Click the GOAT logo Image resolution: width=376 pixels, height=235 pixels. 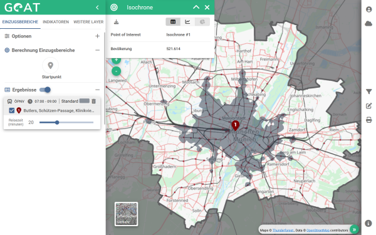click(x=23, y=8)
